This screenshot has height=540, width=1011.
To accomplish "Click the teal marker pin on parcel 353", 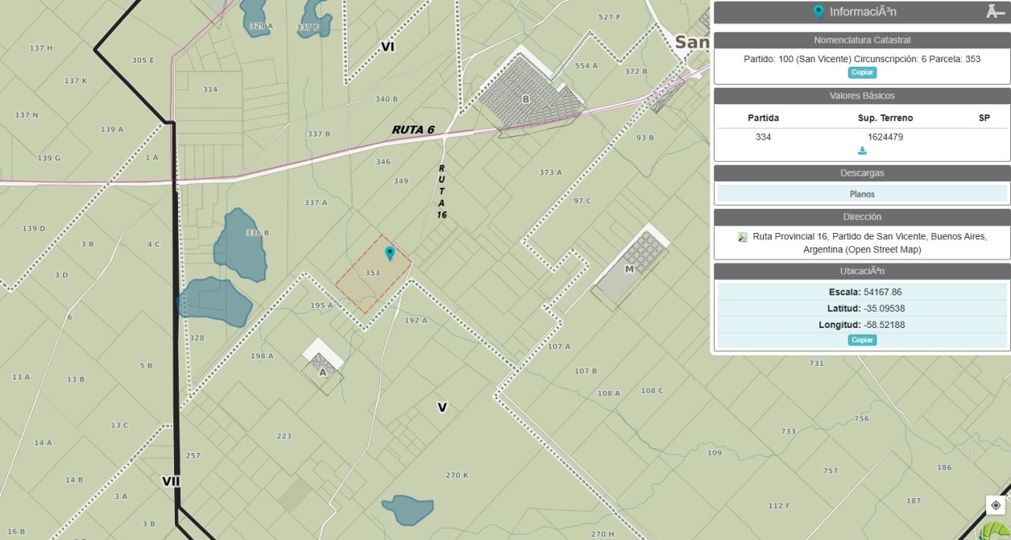I will [x=390, y=253].
